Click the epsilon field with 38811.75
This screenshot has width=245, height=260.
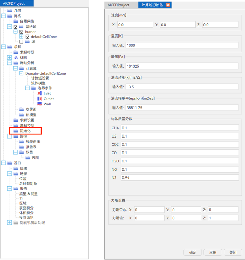(x=182, y=107)
